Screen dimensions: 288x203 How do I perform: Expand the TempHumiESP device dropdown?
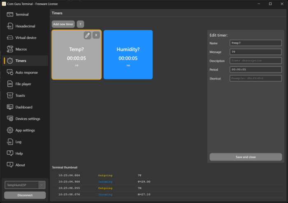coord(42,185)
